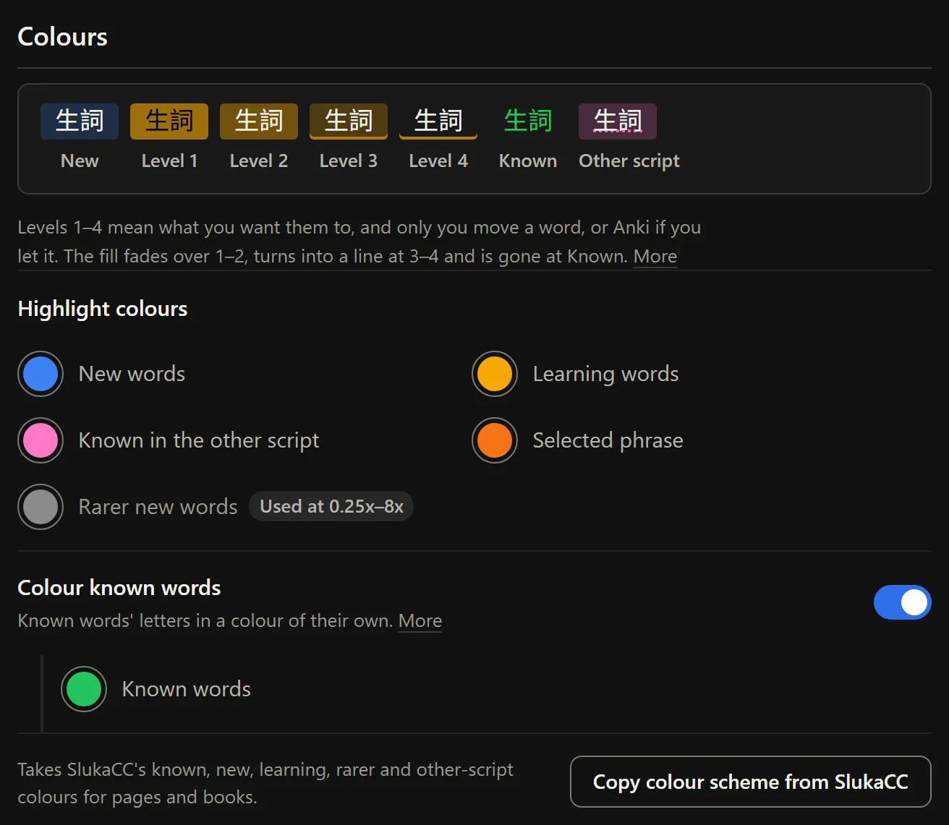This screenshot has height=825, width=949.
Task: Open More link after levels description
Action: tap(655, 257)
